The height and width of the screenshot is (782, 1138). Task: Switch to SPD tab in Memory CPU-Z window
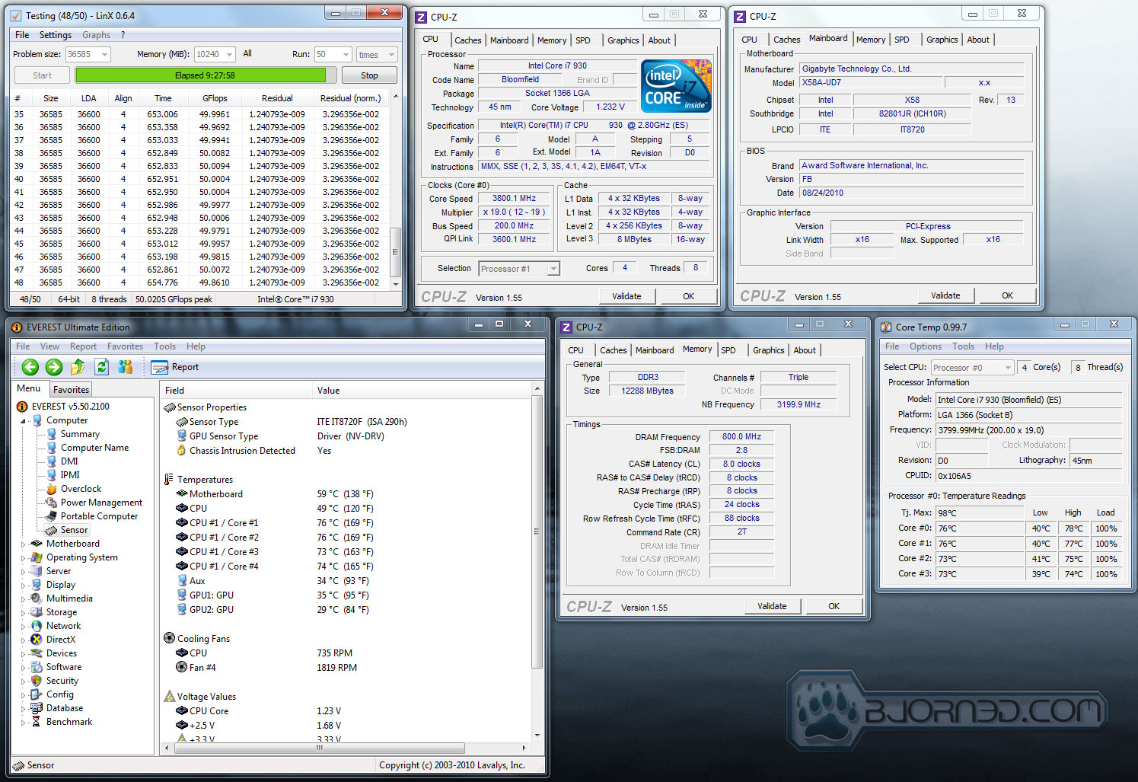pos(728,350)
